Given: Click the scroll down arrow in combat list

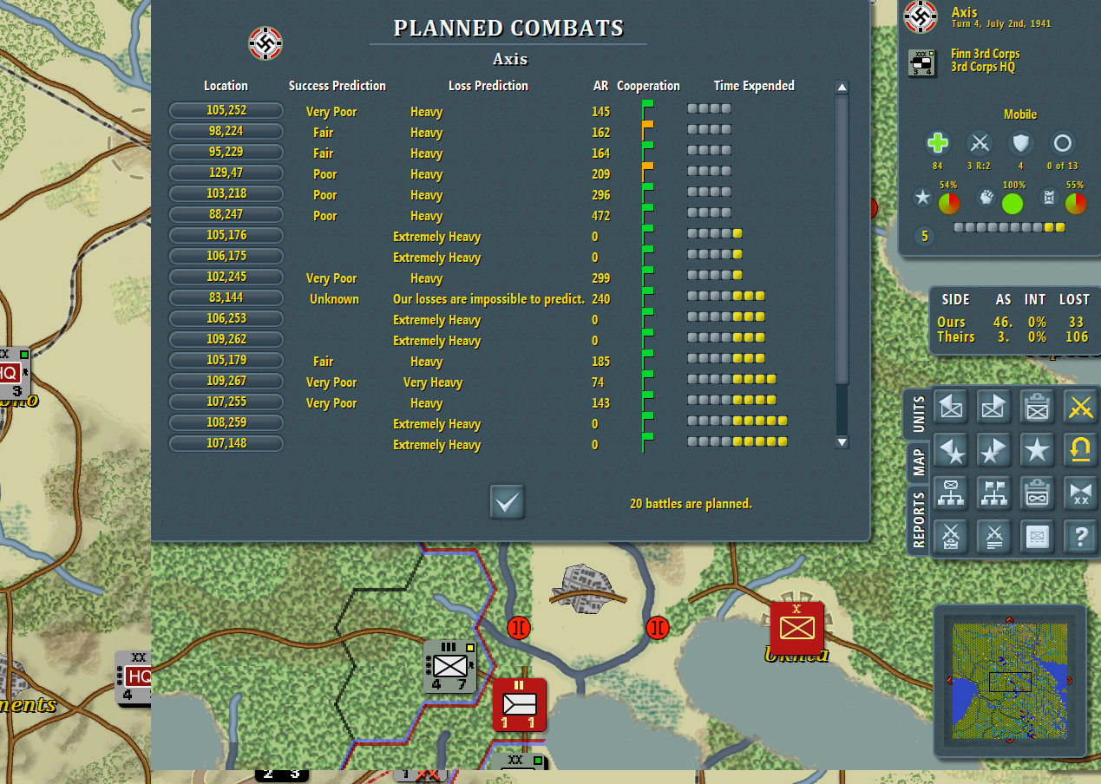Looking at the screenshot, I should (x=842, y=441).
